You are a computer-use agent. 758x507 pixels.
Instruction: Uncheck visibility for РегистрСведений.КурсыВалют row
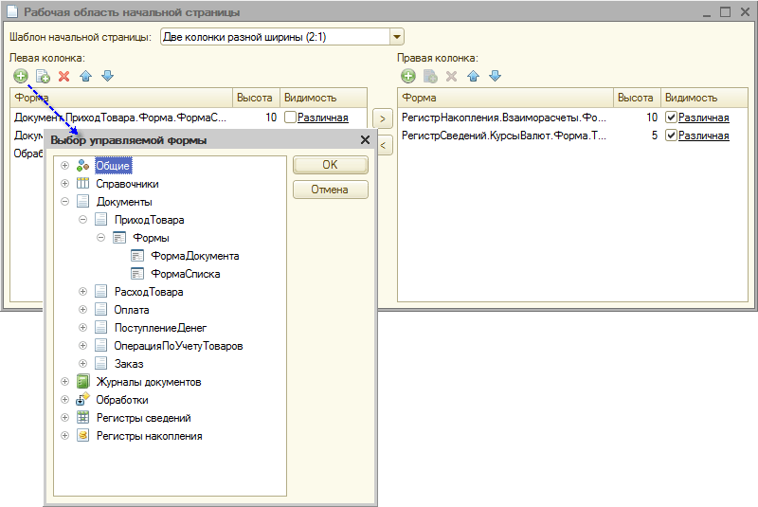[672, 136]
